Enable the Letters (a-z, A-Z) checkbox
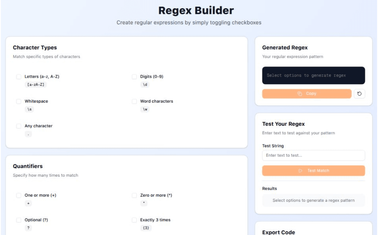 19,76
